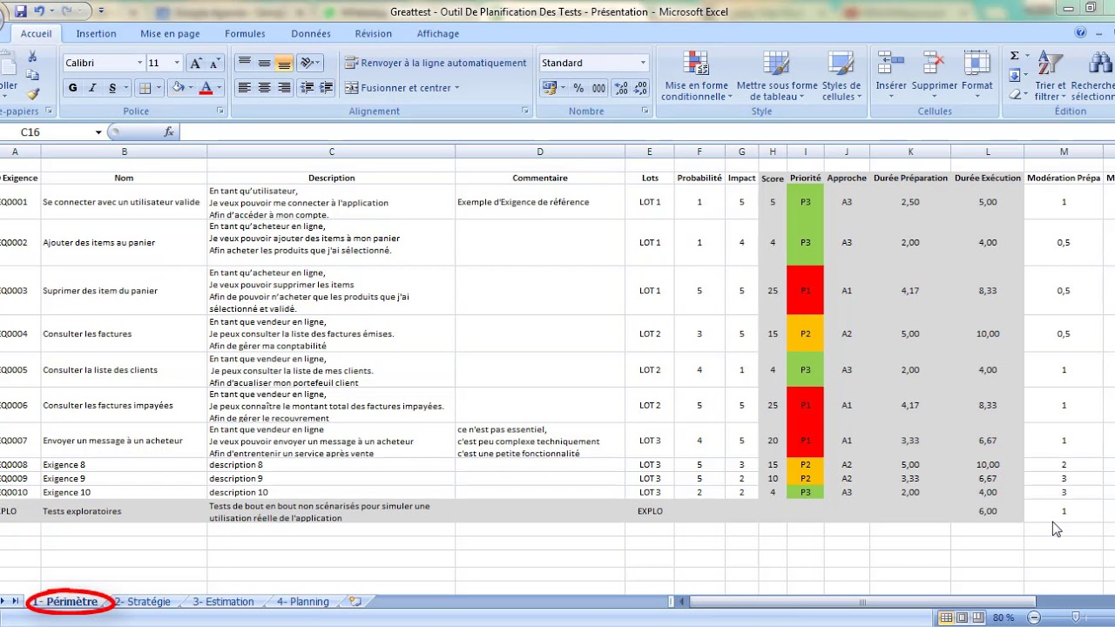Toggle bottom vertical alignment

coord(284,63)
